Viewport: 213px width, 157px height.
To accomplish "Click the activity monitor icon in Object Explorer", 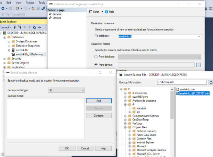I will [40, 27].
